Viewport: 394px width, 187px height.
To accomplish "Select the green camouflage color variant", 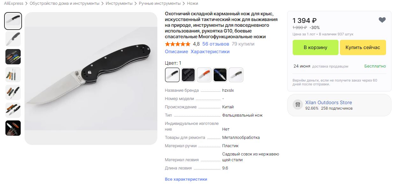I will [236, 75].
